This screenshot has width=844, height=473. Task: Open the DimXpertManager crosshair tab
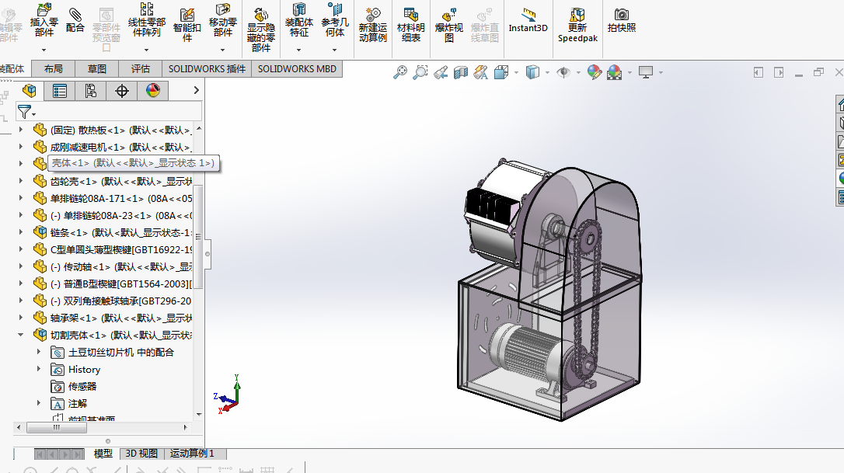[122, 91]
